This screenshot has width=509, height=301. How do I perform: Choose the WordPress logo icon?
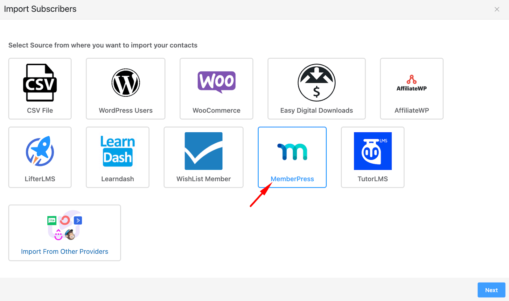coord(126,83)
